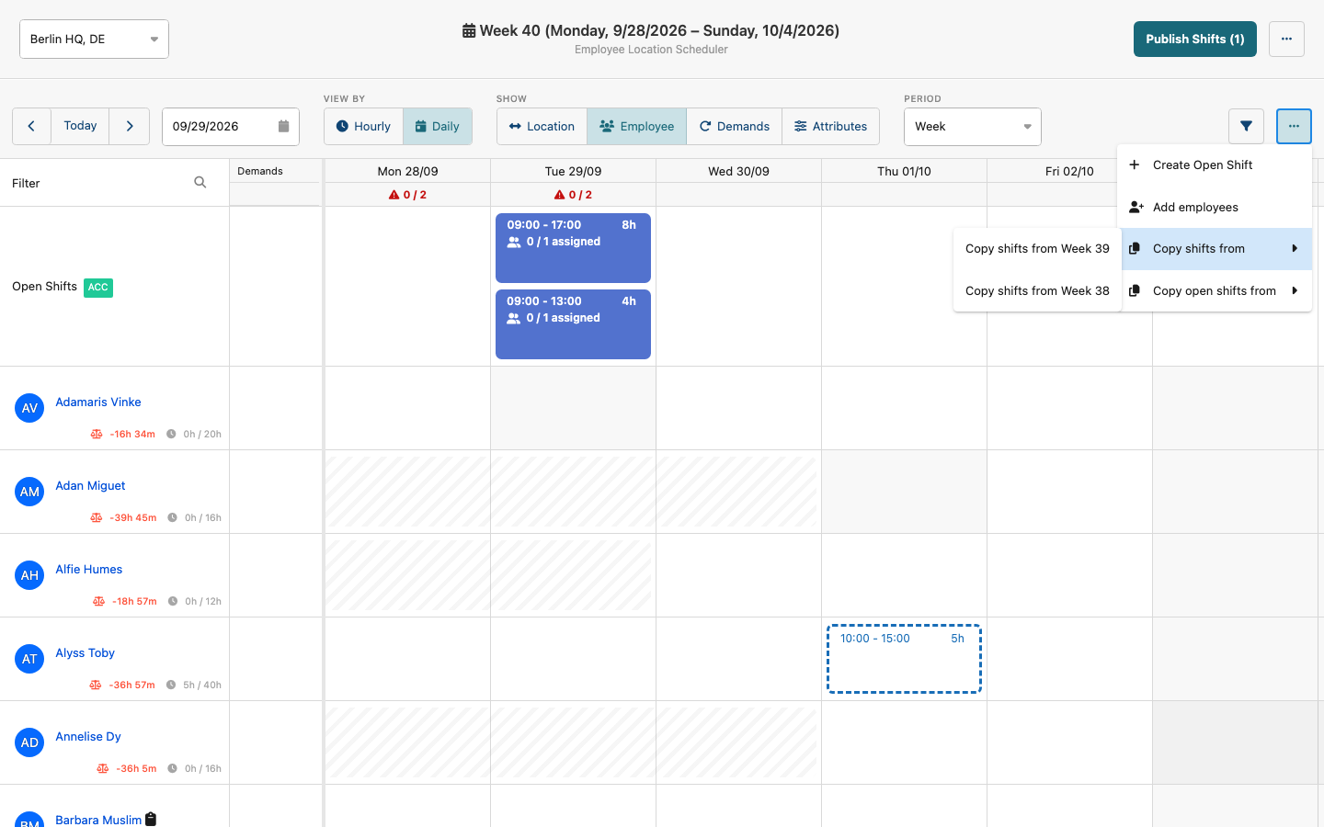Toggle the Attributes view
The height and width of the screenshot is (827, 1324).
coord(830,126)
